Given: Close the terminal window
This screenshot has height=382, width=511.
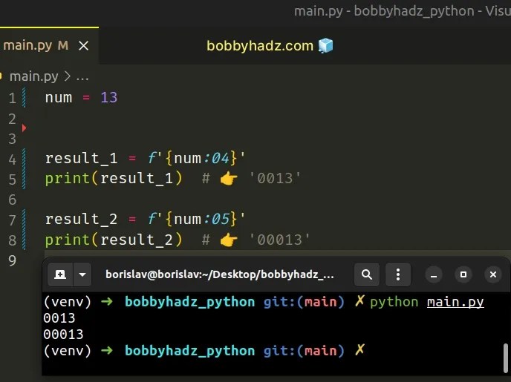Looking at the screenshot, I should (492, 275).
